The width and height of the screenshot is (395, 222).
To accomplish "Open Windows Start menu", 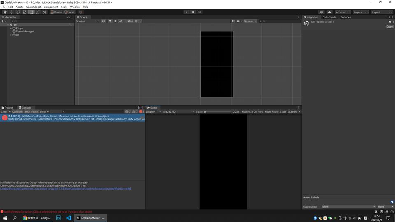I will tap(5, 218).
